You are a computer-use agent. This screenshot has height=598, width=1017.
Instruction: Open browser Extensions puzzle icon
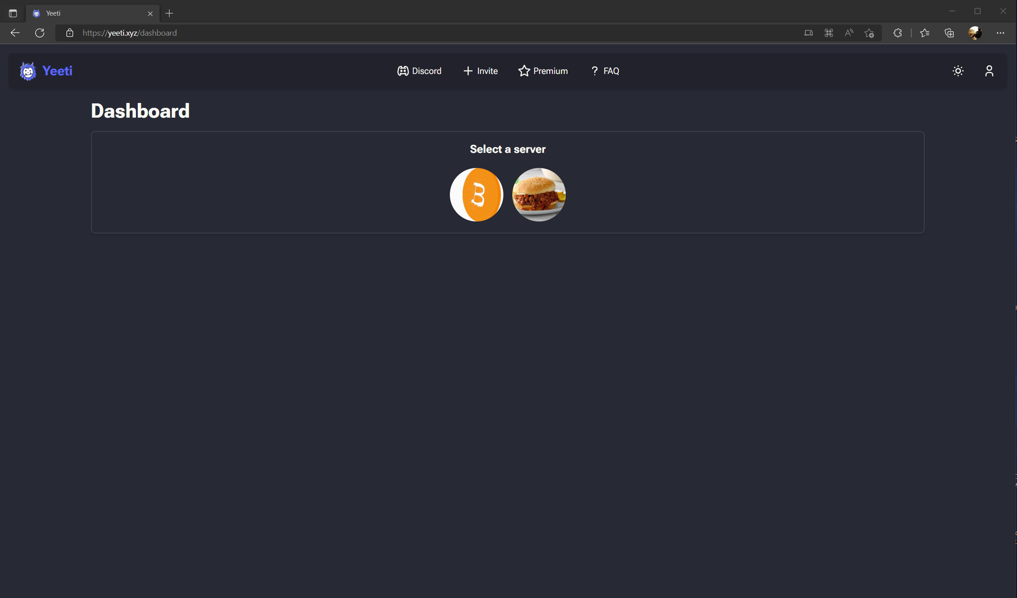(x=898, y=33)
